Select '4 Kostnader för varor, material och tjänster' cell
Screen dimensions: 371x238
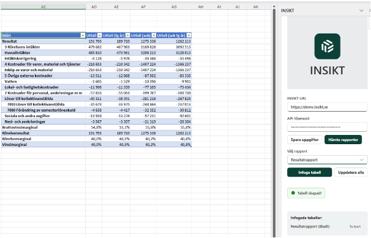tap(43, 64)
